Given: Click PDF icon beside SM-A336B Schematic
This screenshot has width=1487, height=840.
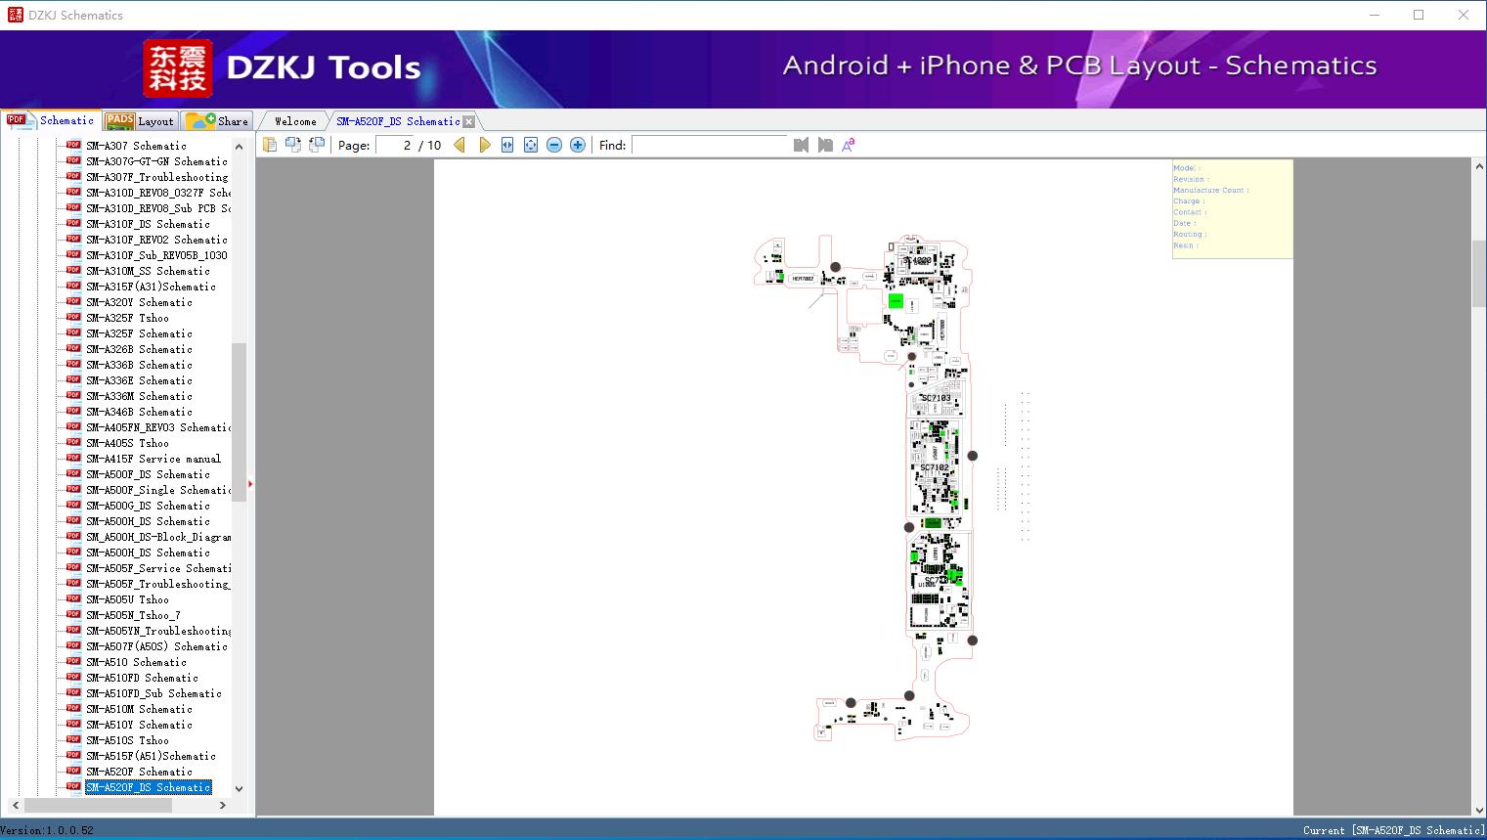Looking at the screenshot, I should pyautogui.click(x=73, y=364).
